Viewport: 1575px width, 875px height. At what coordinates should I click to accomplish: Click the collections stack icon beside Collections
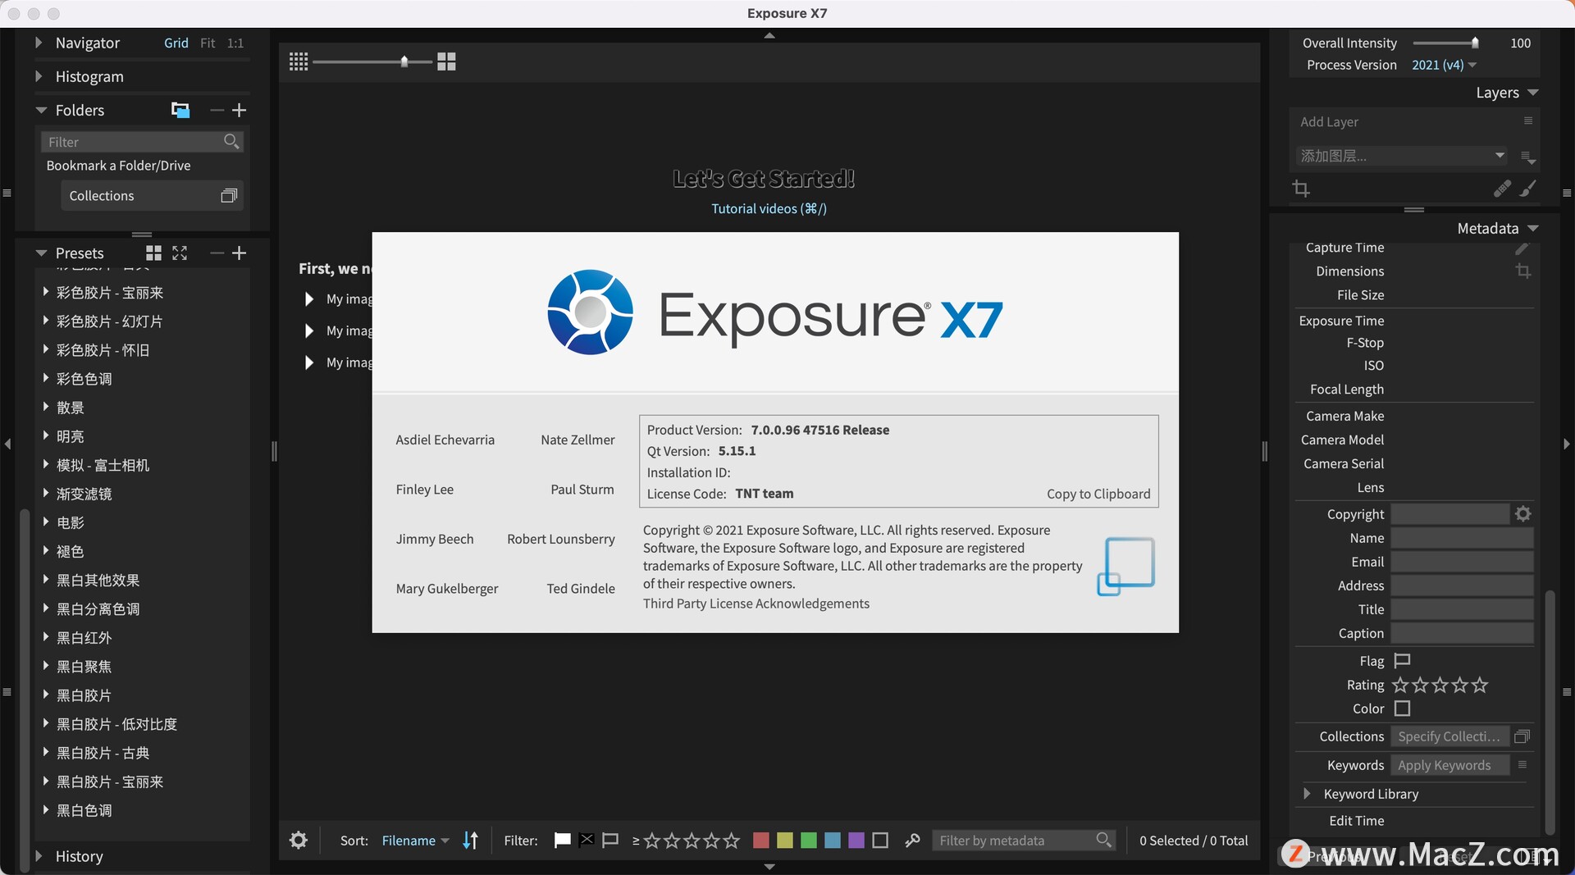229,196
